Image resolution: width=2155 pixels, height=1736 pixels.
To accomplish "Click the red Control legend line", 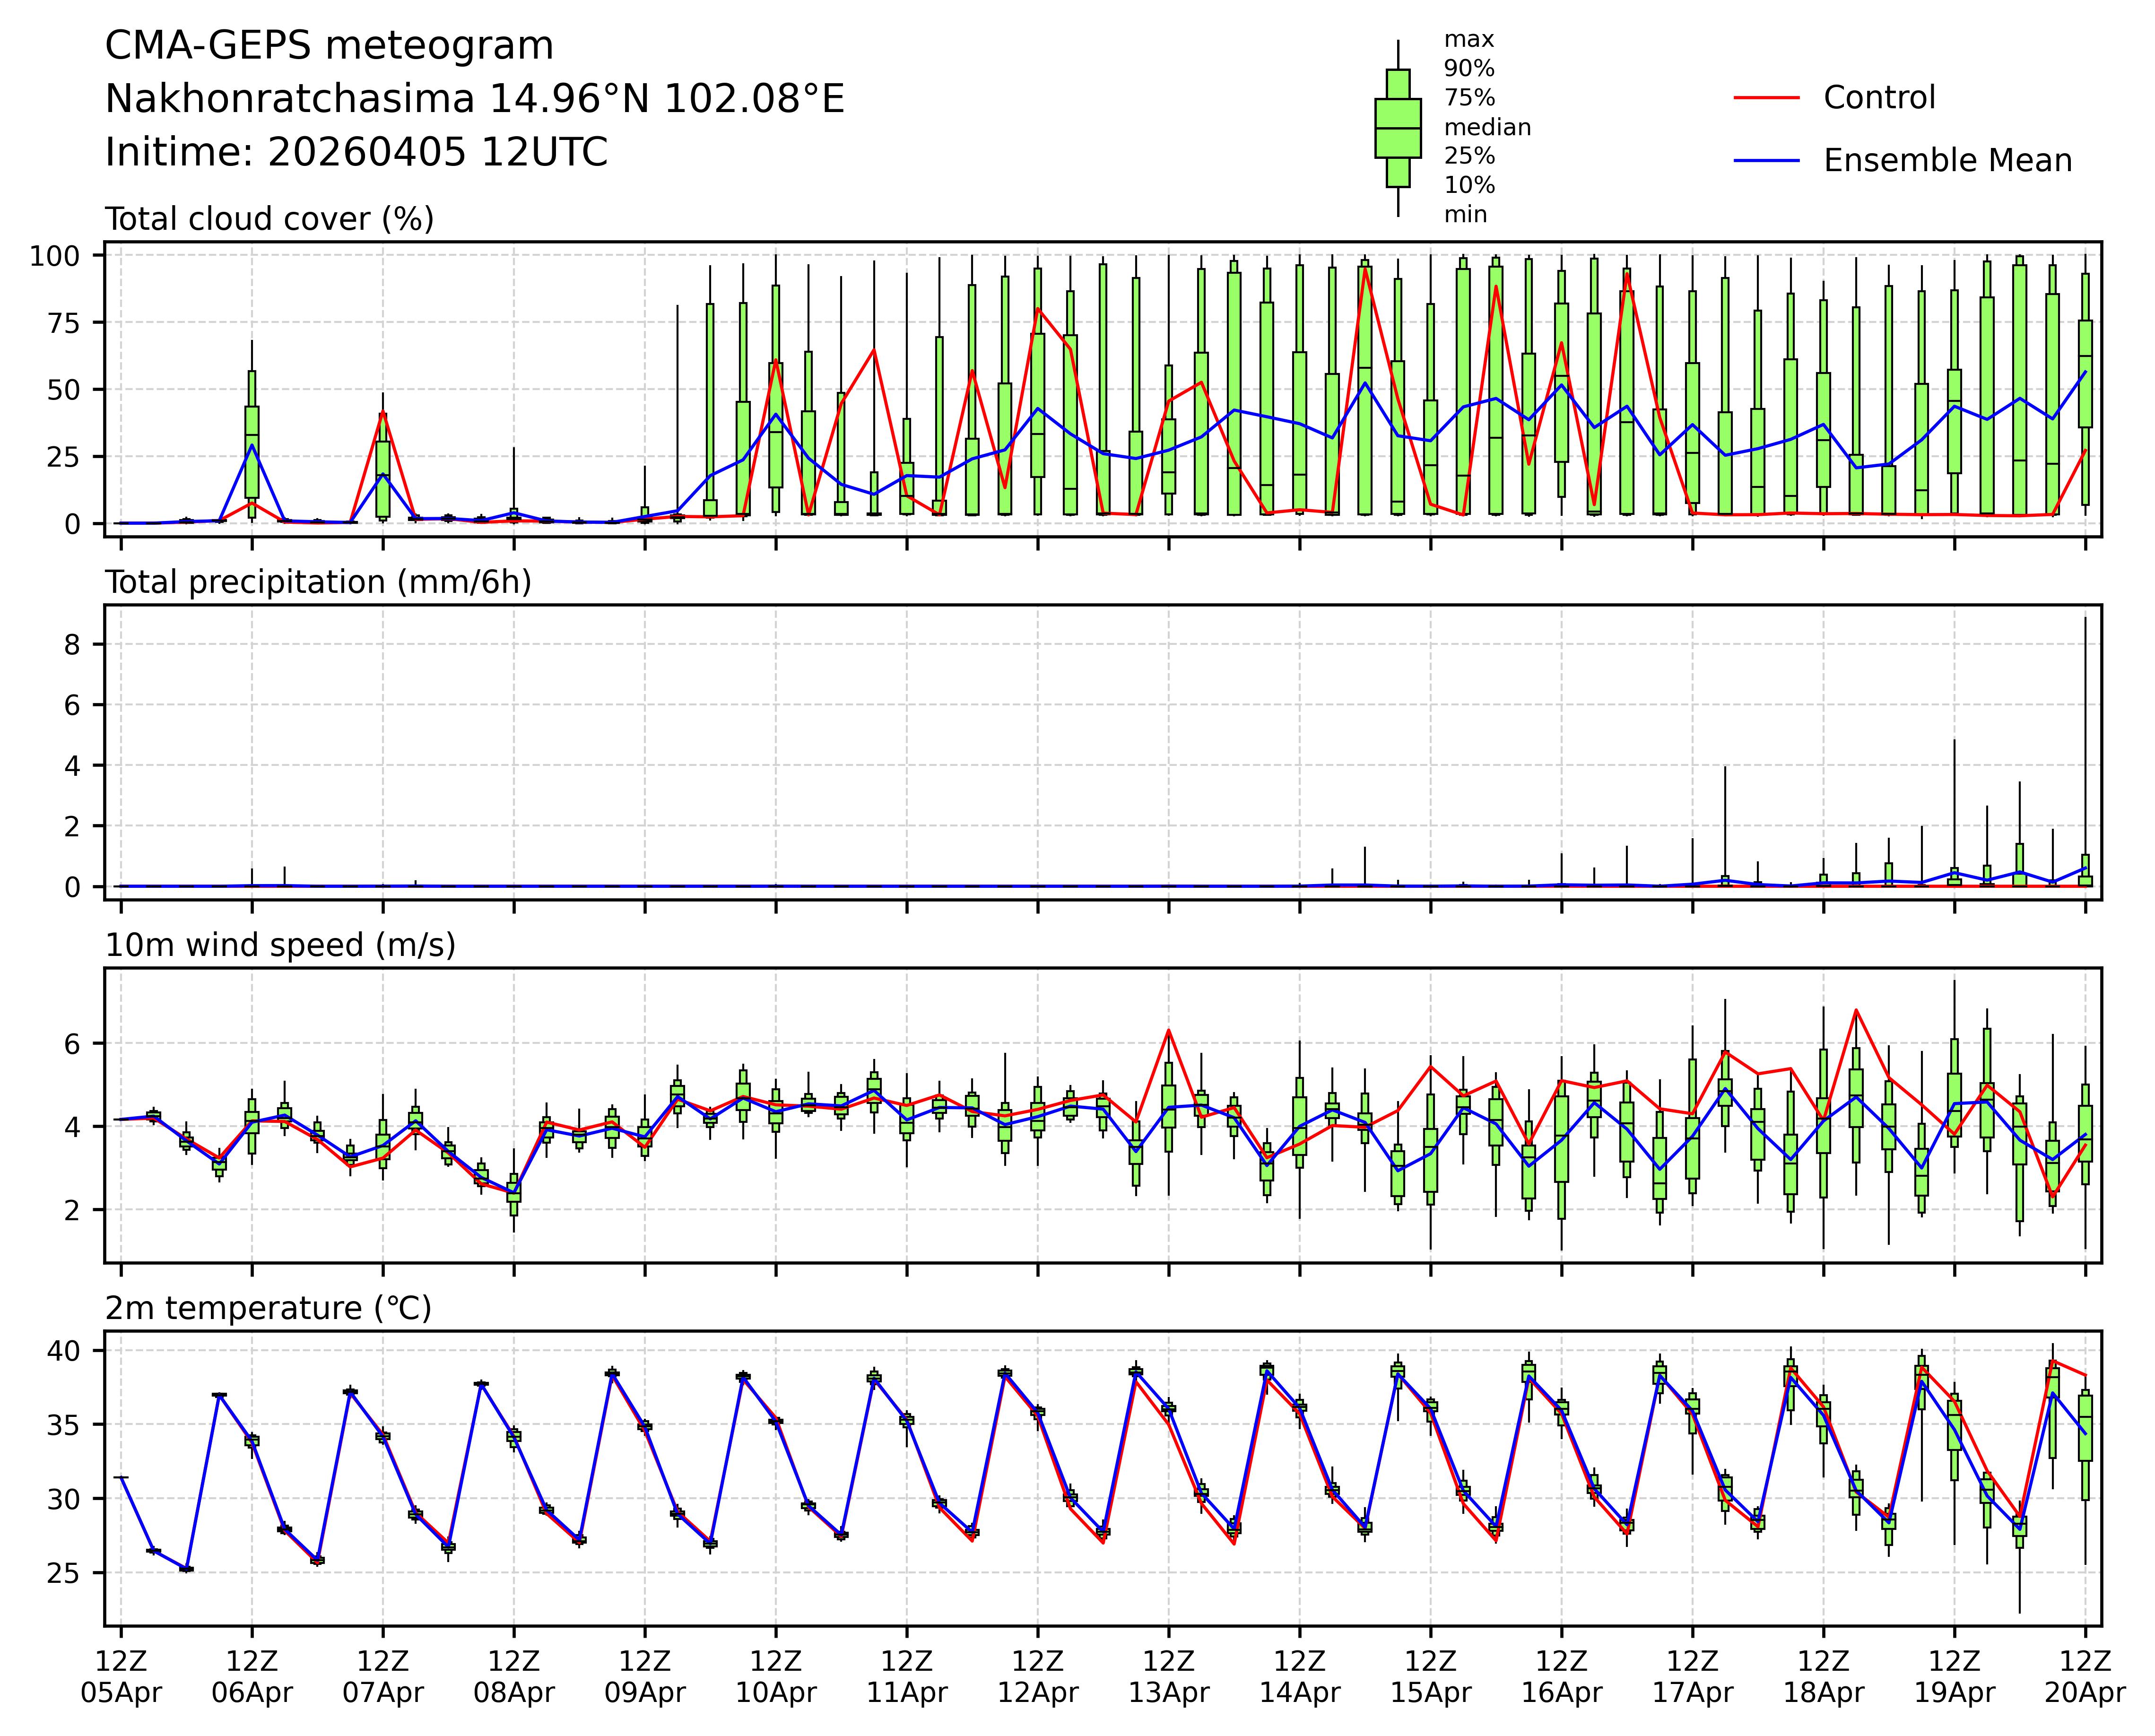I will point(1766,98).
